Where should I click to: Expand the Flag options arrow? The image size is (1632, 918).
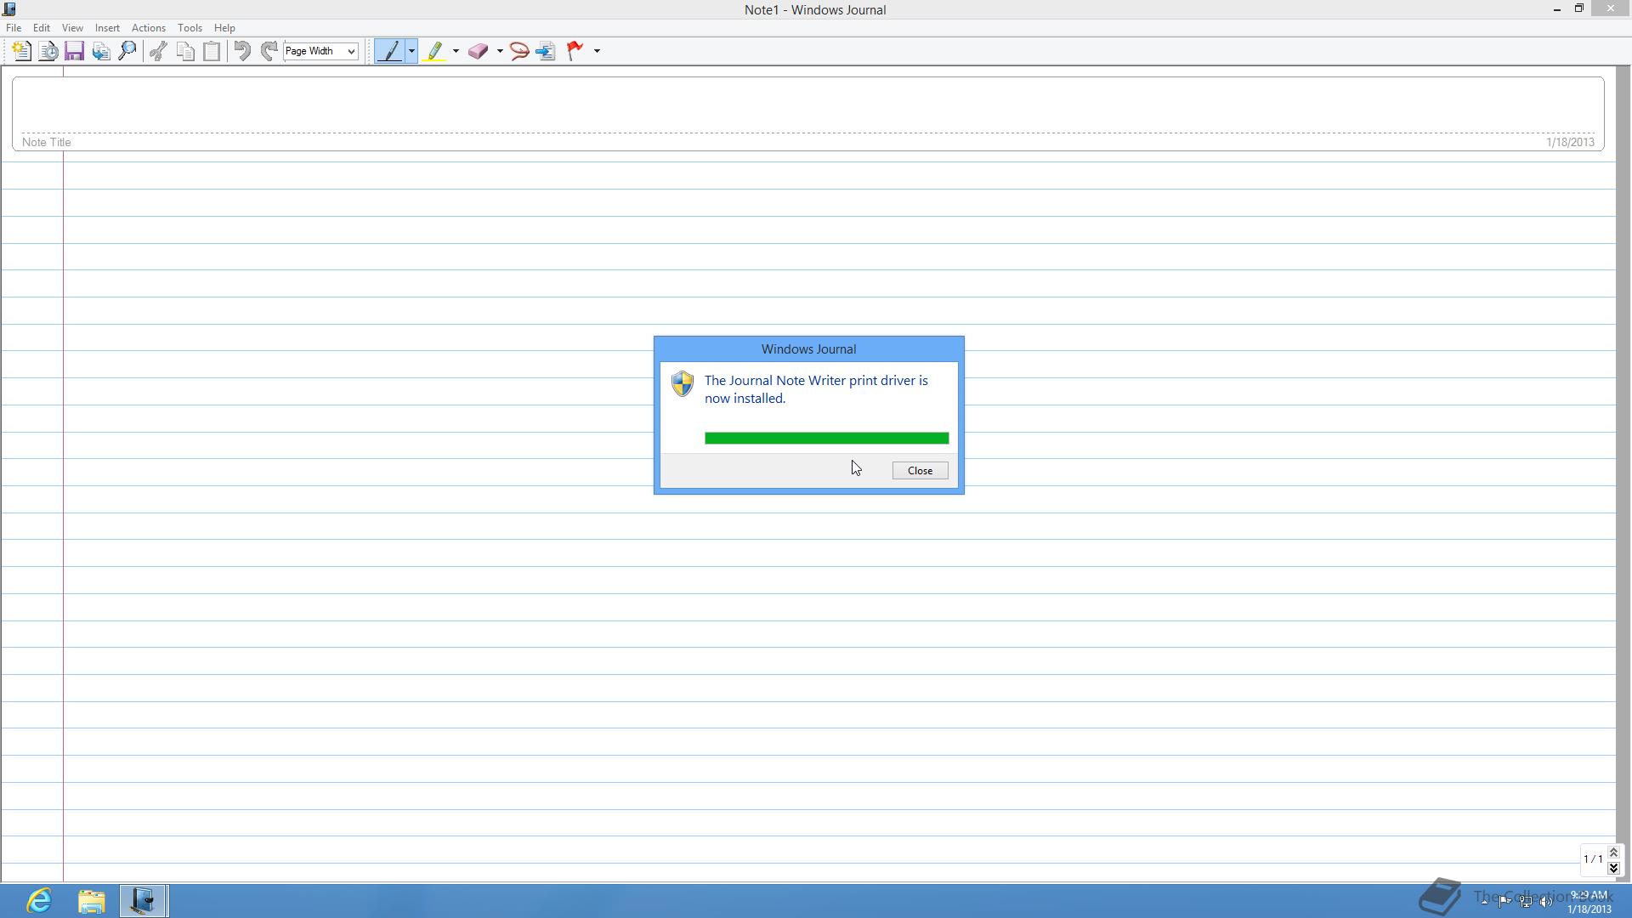(597, 51)
